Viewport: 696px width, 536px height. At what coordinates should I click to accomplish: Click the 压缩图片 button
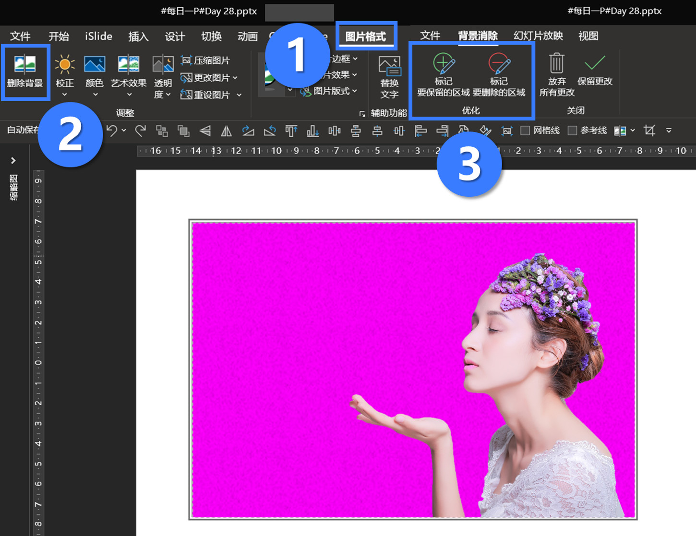[205, 60]
